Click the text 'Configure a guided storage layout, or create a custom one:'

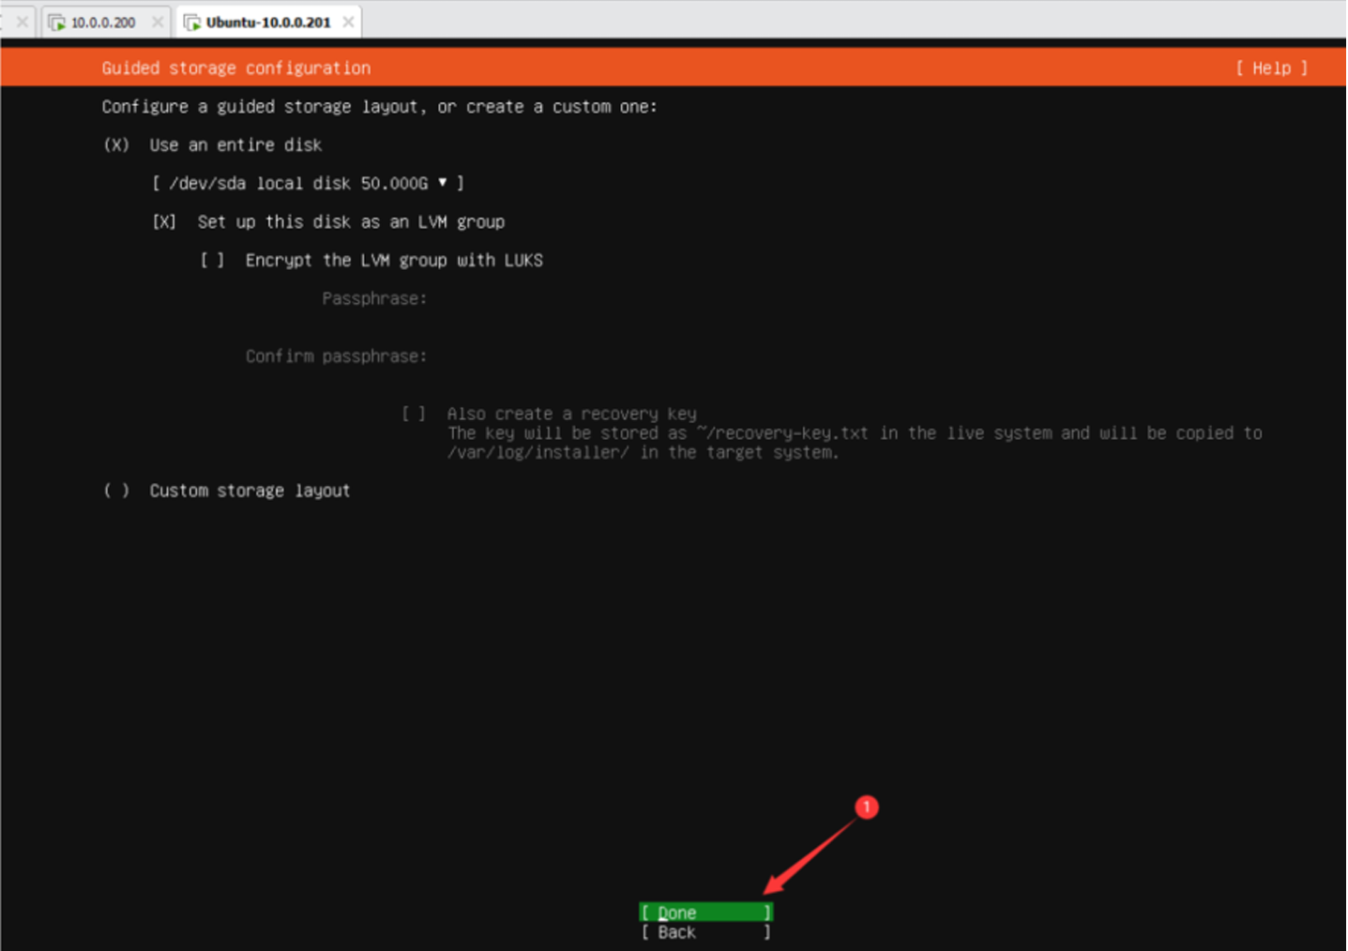point(380,107)
